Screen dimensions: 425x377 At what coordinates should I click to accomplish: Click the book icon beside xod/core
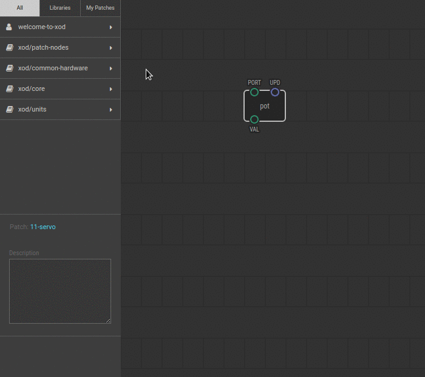pyautogui.click(x=9, y=89)
